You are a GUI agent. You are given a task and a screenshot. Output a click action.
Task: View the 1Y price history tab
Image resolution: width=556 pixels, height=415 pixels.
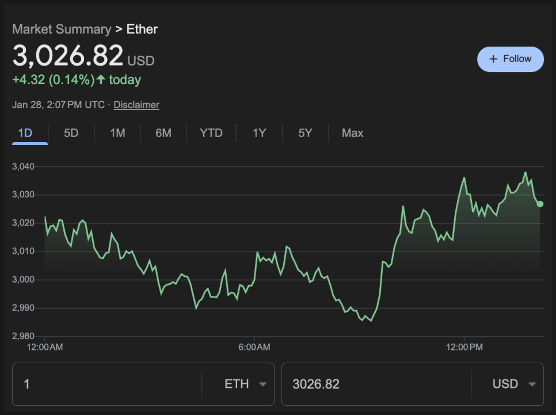coord(259,133)
